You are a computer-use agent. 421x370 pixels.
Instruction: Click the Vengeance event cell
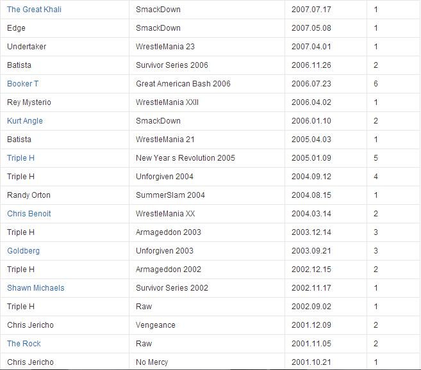pyautogui.click(x=207, y=325)
